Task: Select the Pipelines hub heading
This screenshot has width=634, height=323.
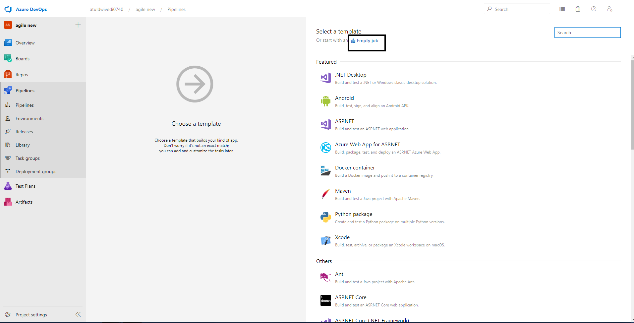Action: (x=43, y=91)
